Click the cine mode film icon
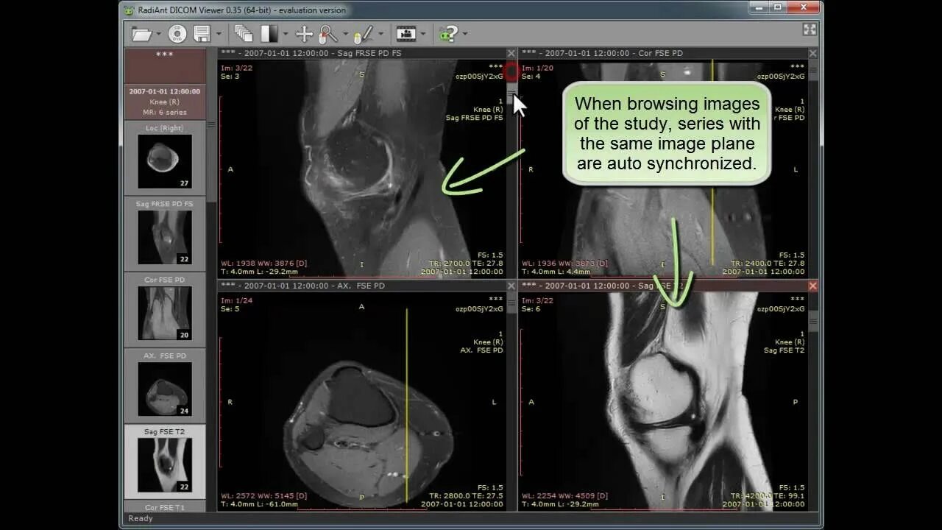This screenshot has height=530, width=942. click(406, 34)
